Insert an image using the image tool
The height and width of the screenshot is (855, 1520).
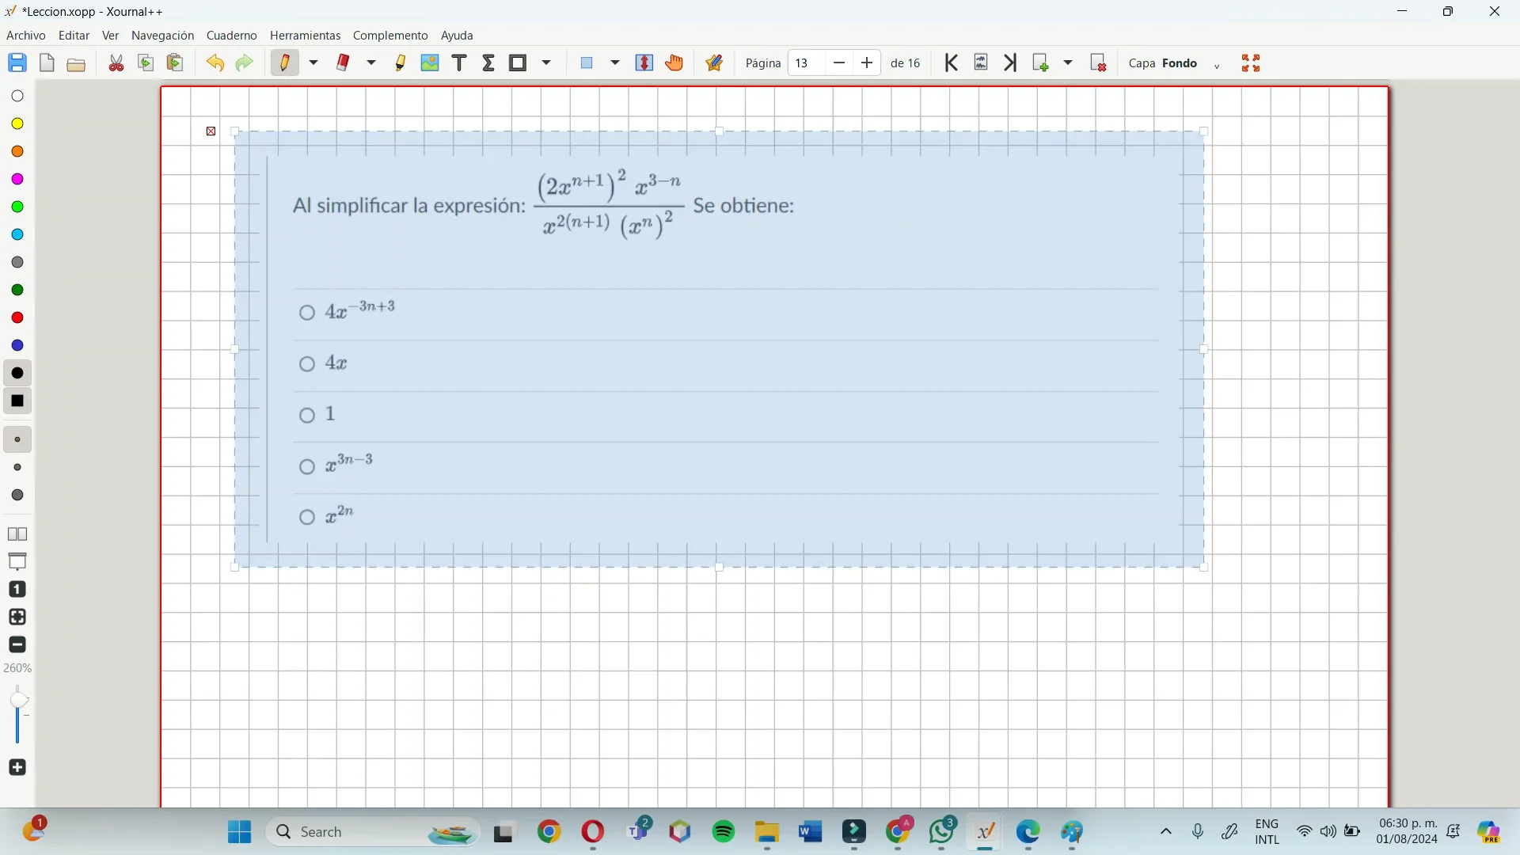click(x=430, y=63)
